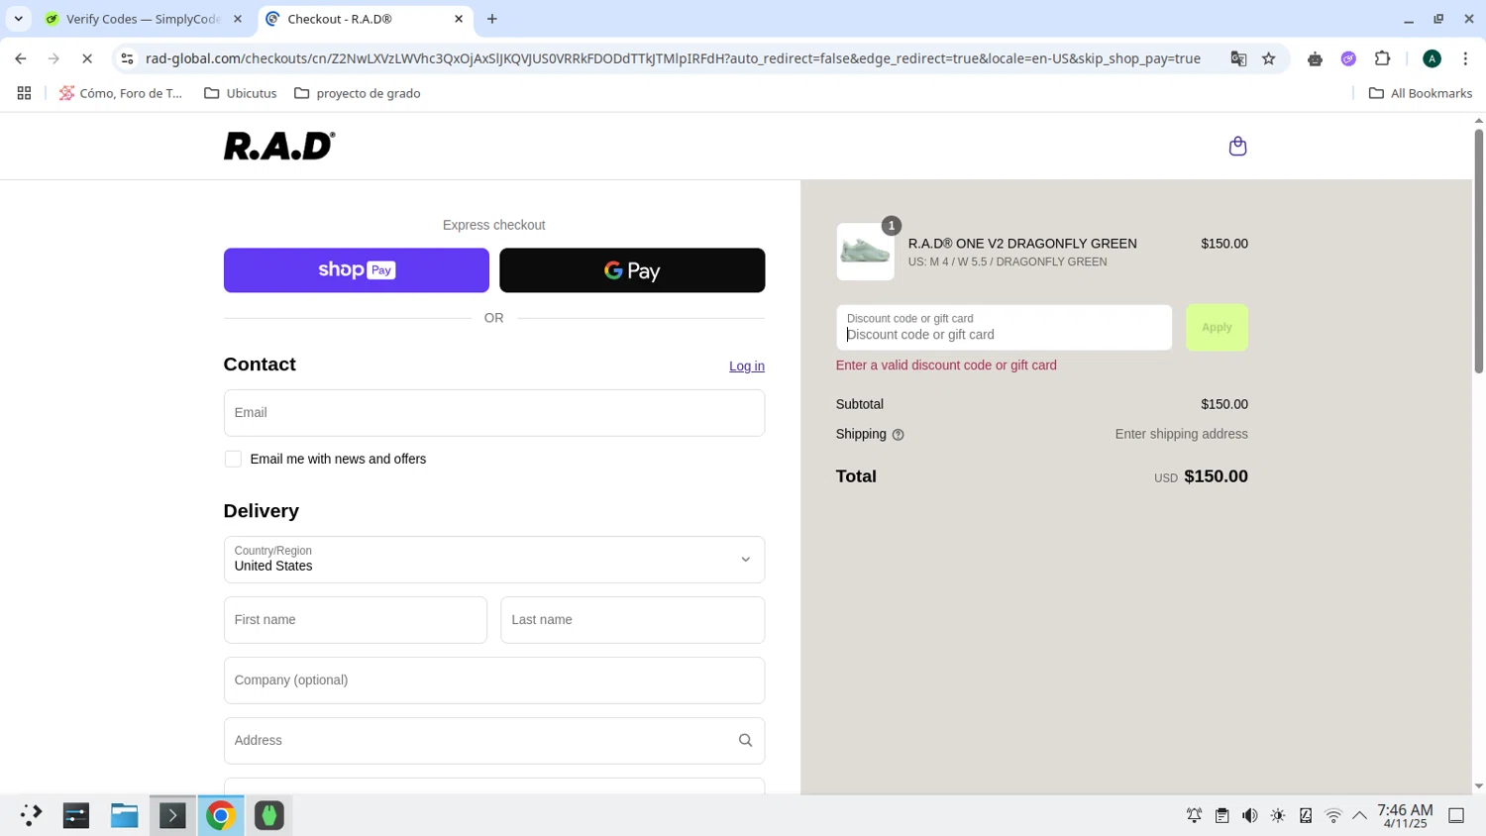Screen dimensions: 1486x836
Task: Click the Log in link
Action: point(747,366)
